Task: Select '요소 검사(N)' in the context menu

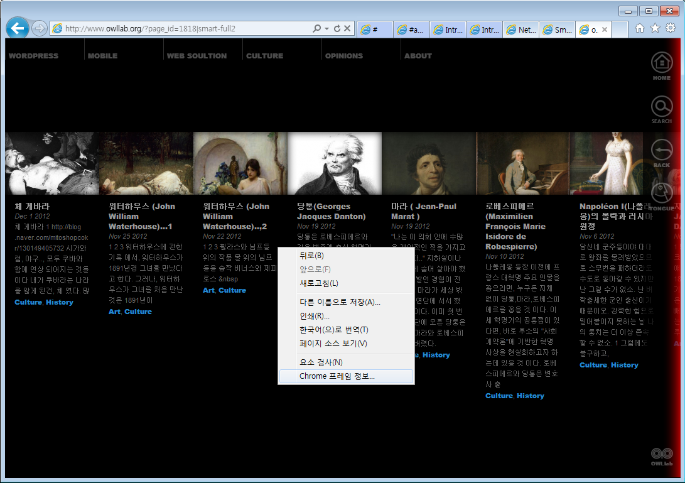Action: [x=346, y=362]
